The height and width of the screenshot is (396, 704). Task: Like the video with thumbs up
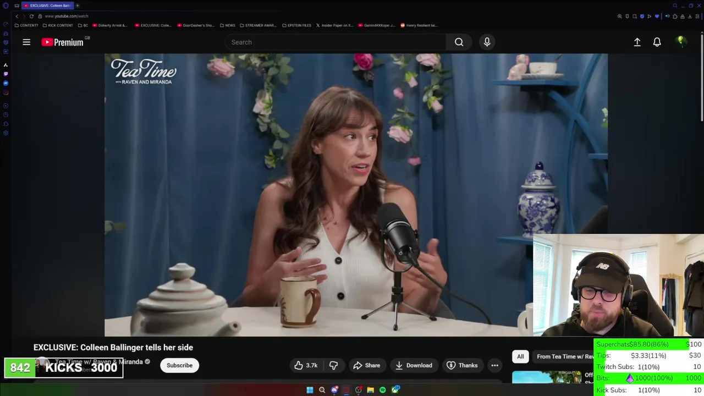coord(306,365)
